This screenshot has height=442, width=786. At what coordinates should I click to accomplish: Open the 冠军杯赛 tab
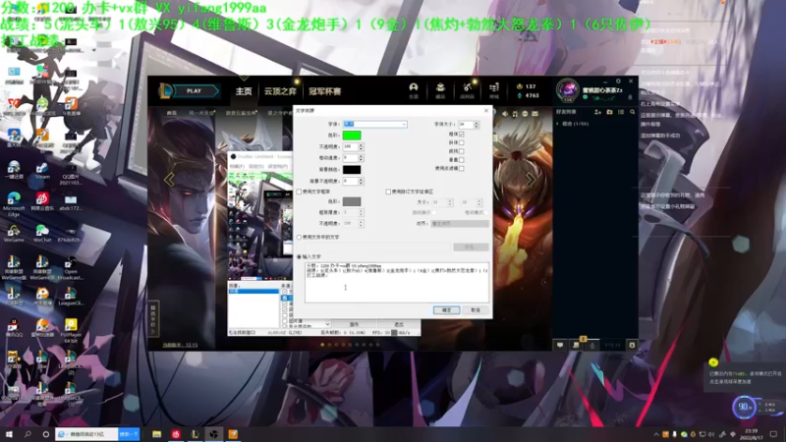pyautogui.click(x=325, y=91)
